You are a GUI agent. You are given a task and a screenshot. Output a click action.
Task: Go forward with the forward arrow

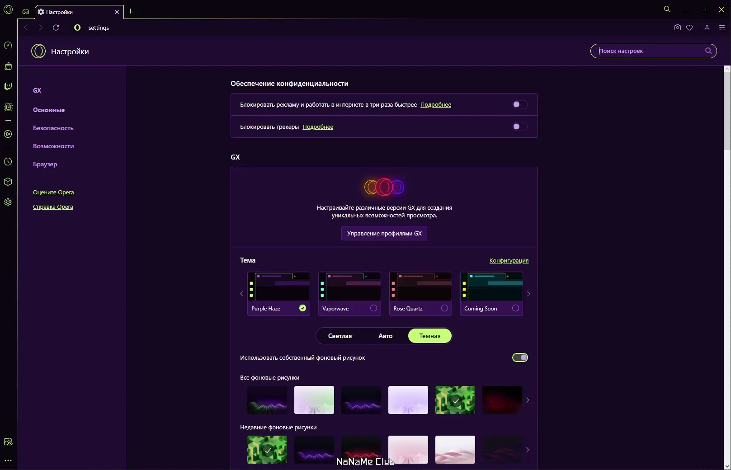tap(41, 28)
